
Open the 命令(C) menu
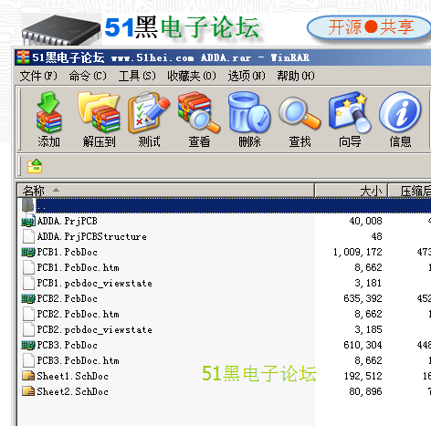(88, 76)
